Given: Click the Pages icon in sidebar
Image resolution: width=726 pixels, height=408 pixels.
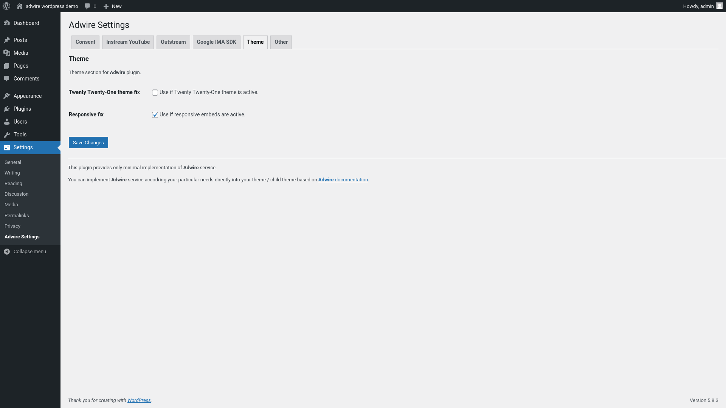Looking at the screenshot, I should [x=7, y=66].
